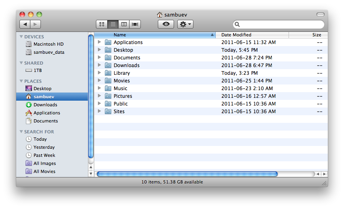This screenshot has height=209, width=344.
Task: Click "2011-06-23 2:10 AM" date cell
Action: [x=247, y=88]
